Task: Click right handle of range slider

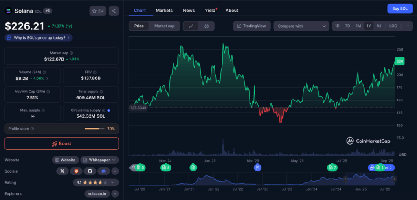Action: point(394,179)
